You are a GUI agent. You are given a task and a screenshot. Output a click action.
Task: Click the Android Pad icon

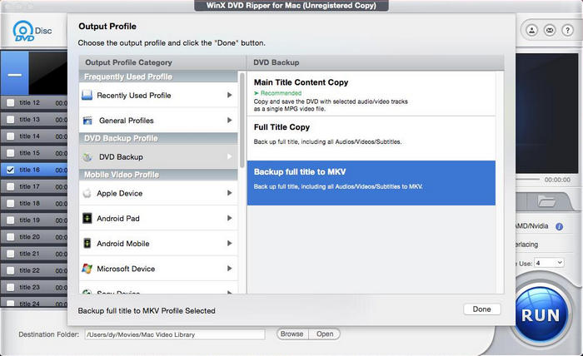coord(87,218)
